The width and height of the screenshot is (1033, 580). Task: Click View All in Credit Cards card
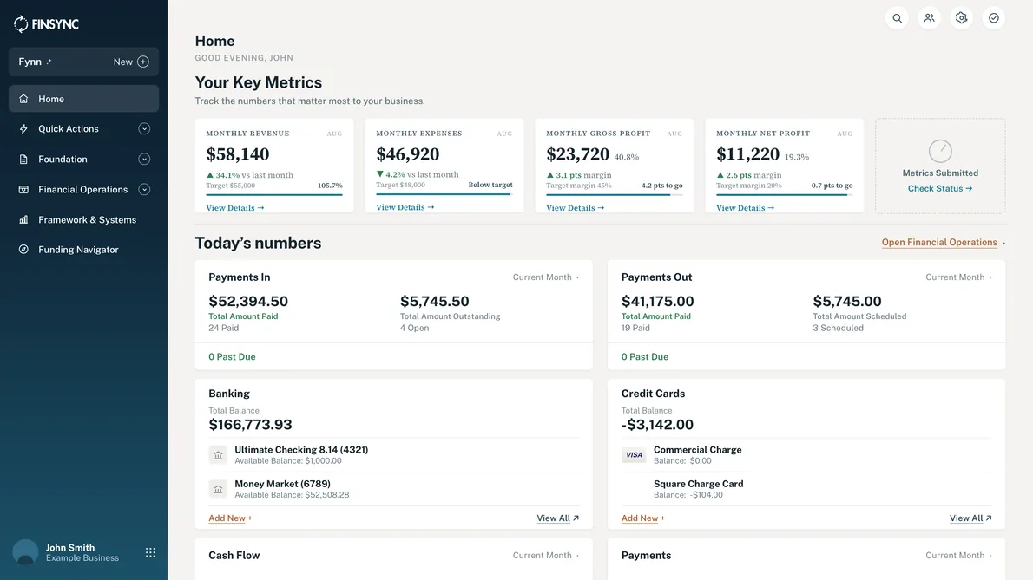(x=970, y=518)
